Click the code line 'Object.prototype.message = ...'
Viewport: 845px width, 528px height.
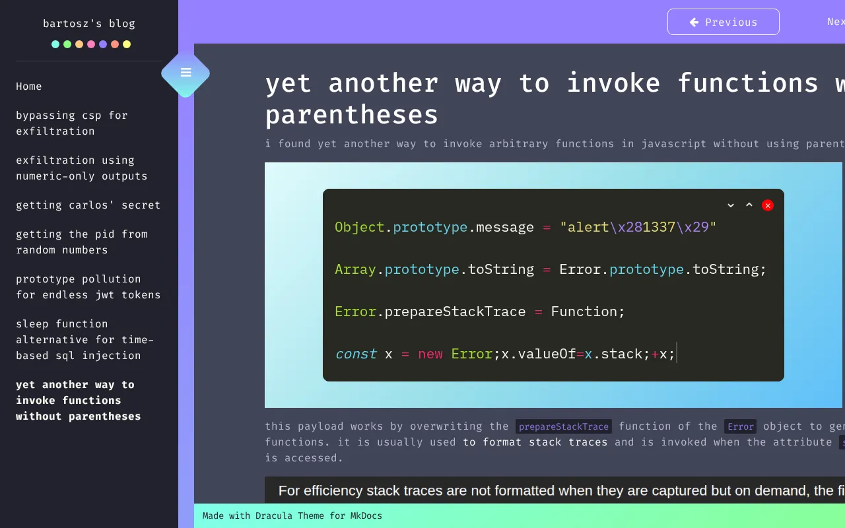pos(525,227)
